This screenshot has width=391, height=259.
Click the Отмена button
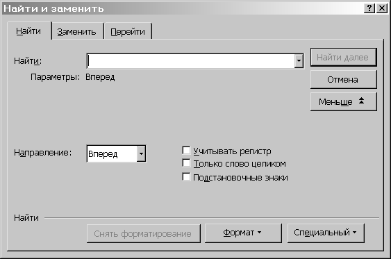pyautogui.click(x=343, y=80)
